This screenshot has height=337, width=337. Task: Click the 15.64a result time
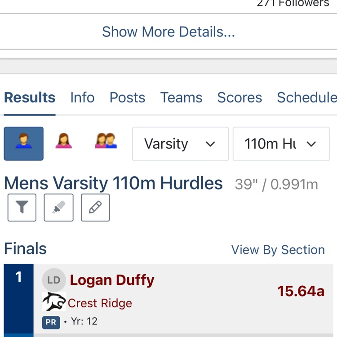point(301,291)
